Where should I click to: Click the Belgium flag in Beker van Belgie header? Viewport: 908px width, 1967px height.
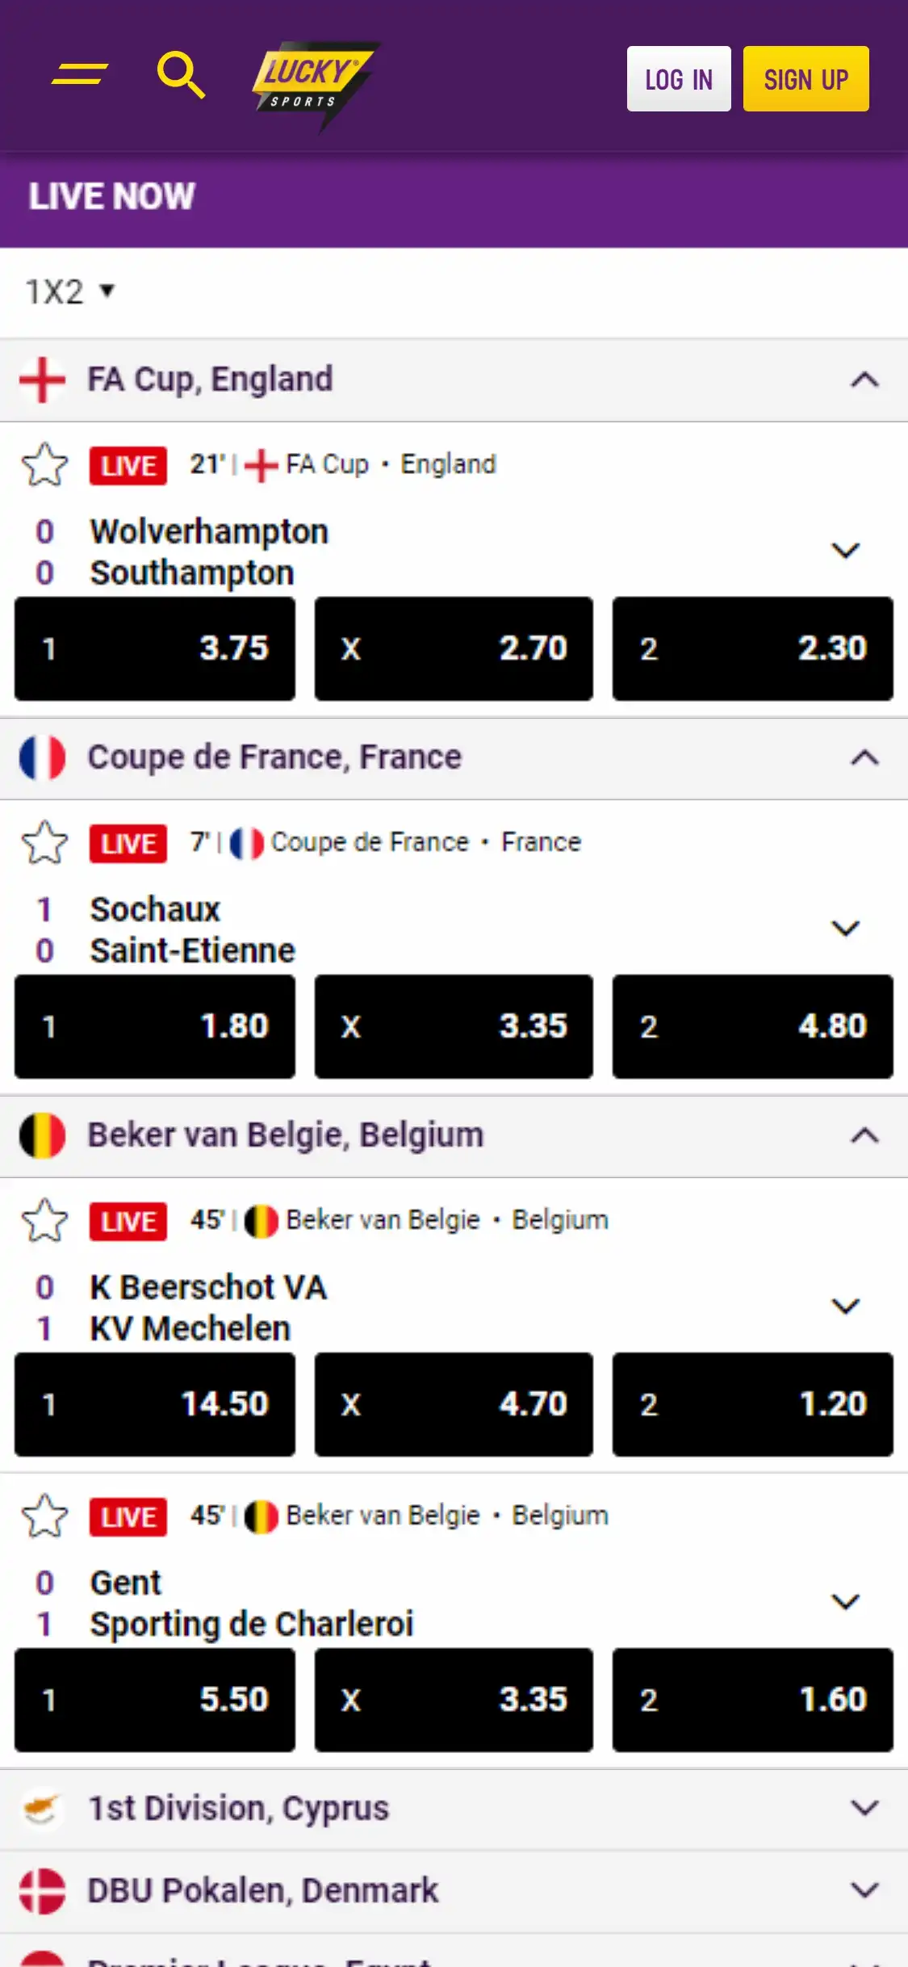pyautogui.click(x=42, y=1136)
